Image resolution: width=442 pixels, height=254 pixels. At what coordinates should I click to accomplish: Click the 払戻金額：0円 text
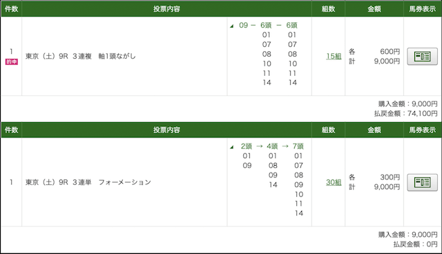pos(416,244)
